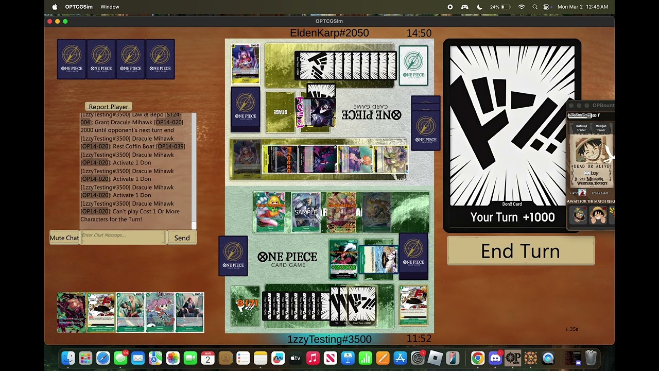Focus the Enter Chat Message field
Viewport: 659px width, 371px height.
[123, 237]
